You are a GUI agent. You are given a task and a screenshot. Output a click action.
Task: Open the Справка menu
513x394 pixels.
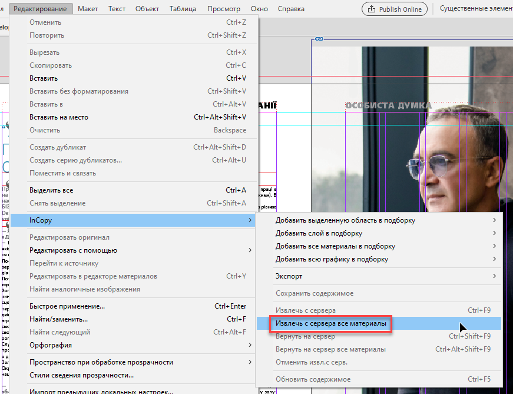291,9
